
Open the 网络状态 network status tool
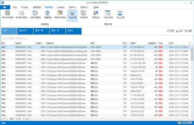tap(96, 14)
